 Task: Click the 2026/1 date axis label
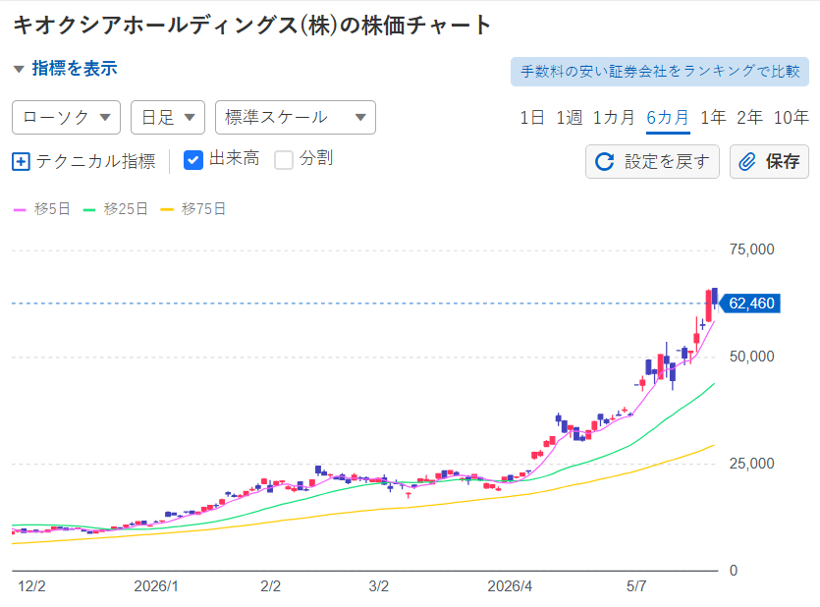click(x=156, y=586)
